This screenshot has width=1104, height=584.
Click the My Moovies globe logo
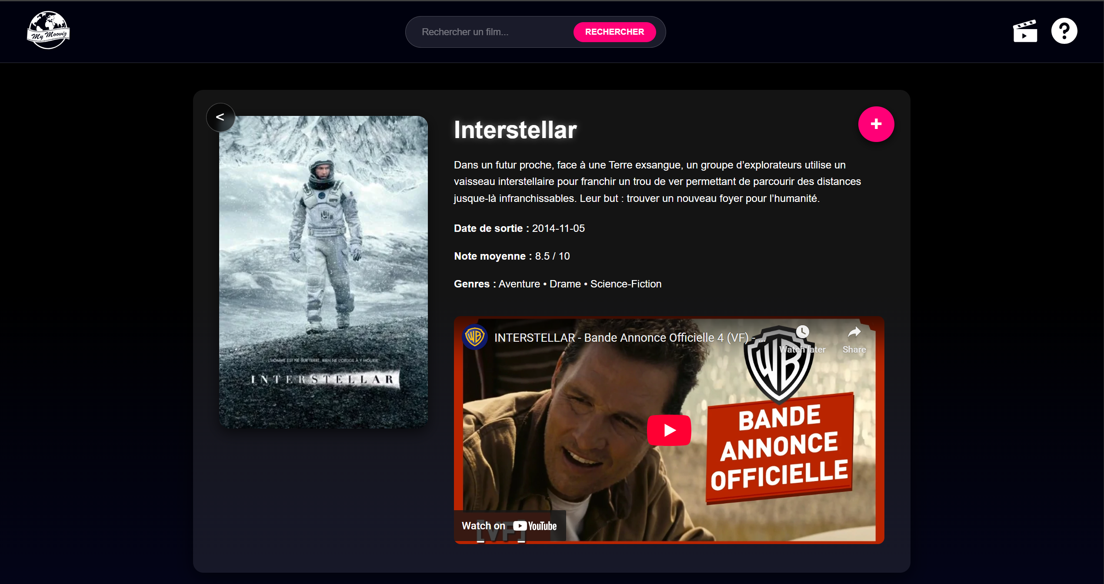(48, 30)
